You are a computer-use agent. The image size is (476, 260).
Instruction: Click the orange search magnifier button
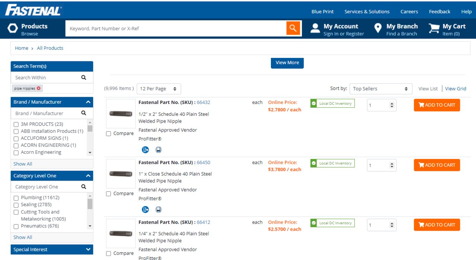tap(293, 28)
